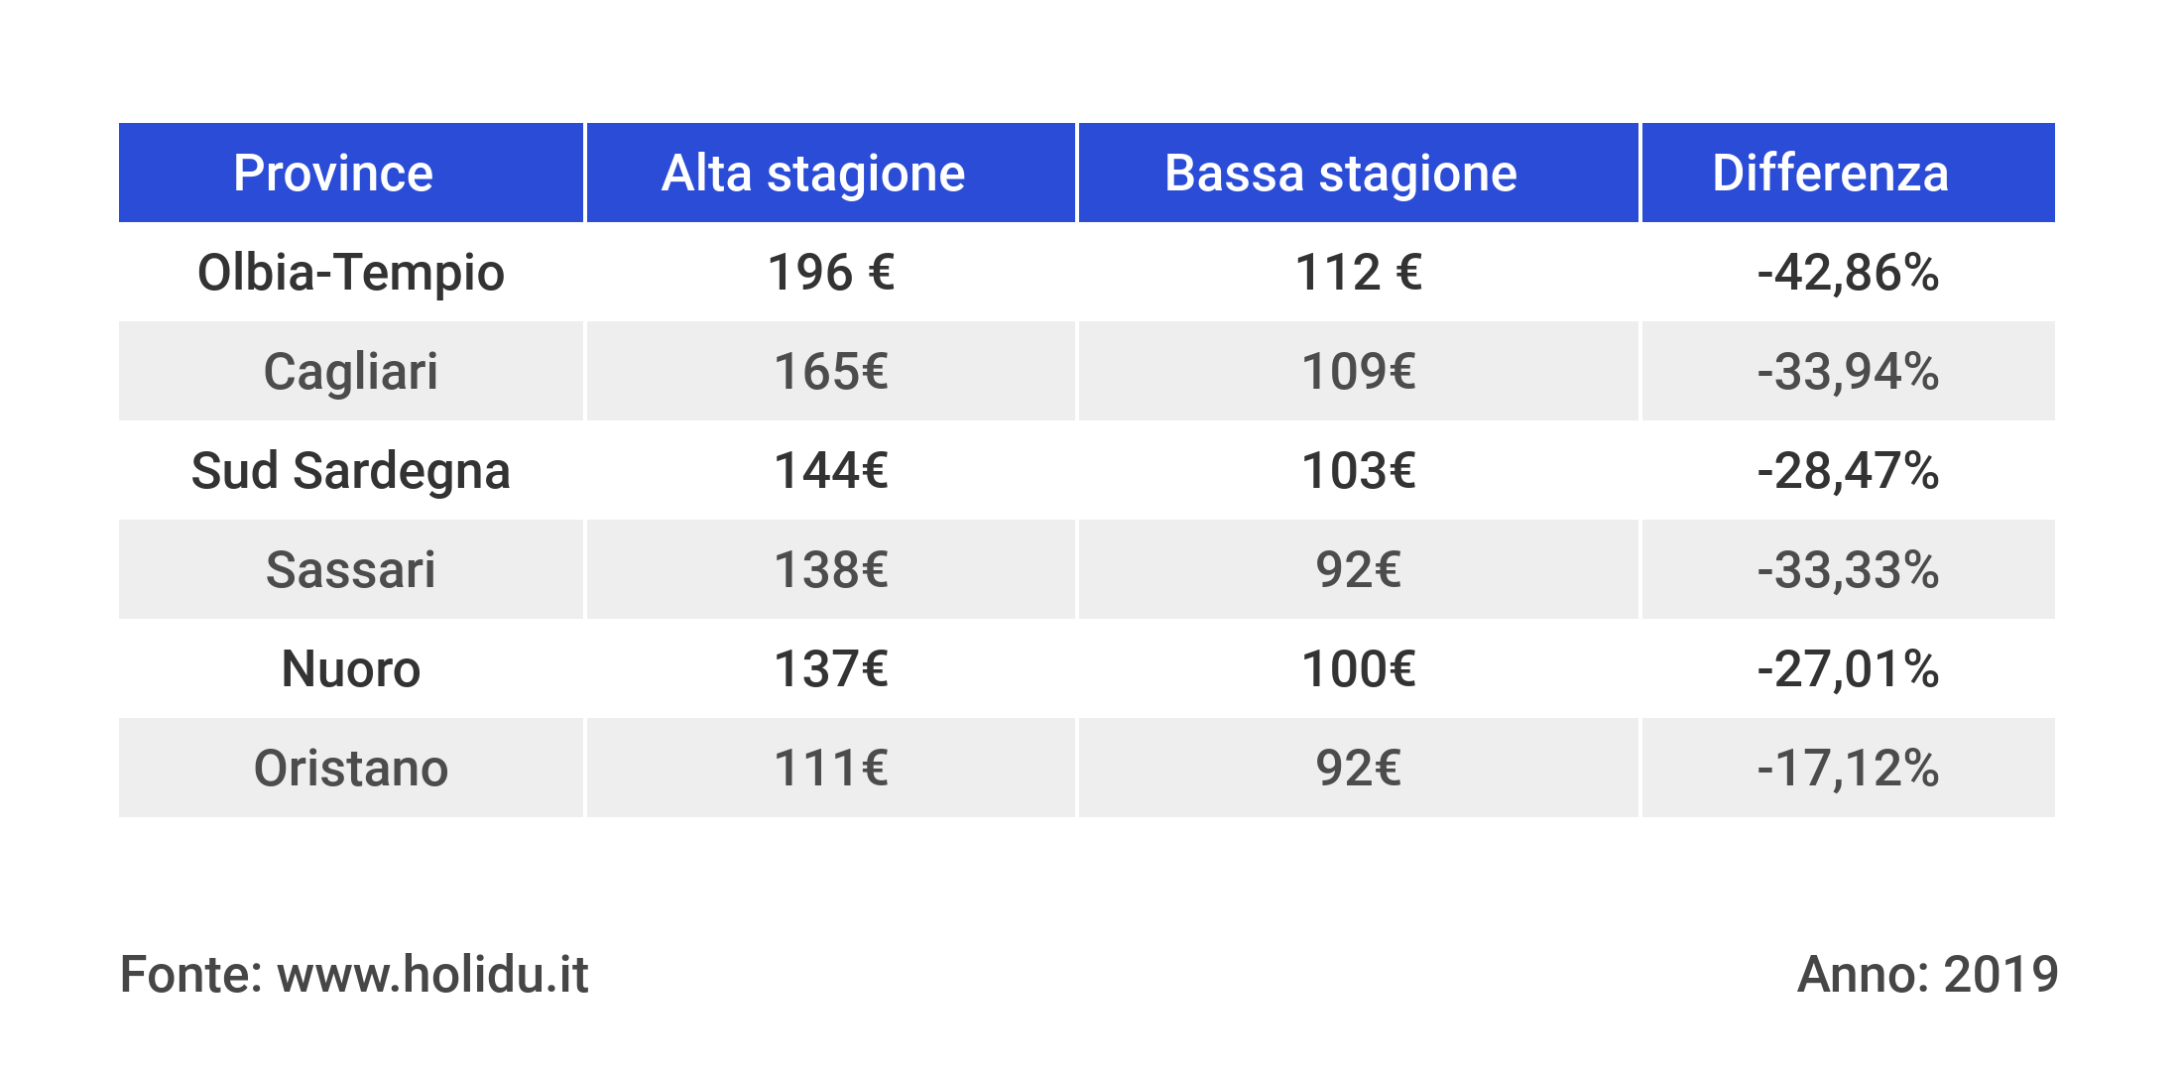Select the Olbia-Tempio province cell
Screen dimensions: 2182x1071
[351, 273]
